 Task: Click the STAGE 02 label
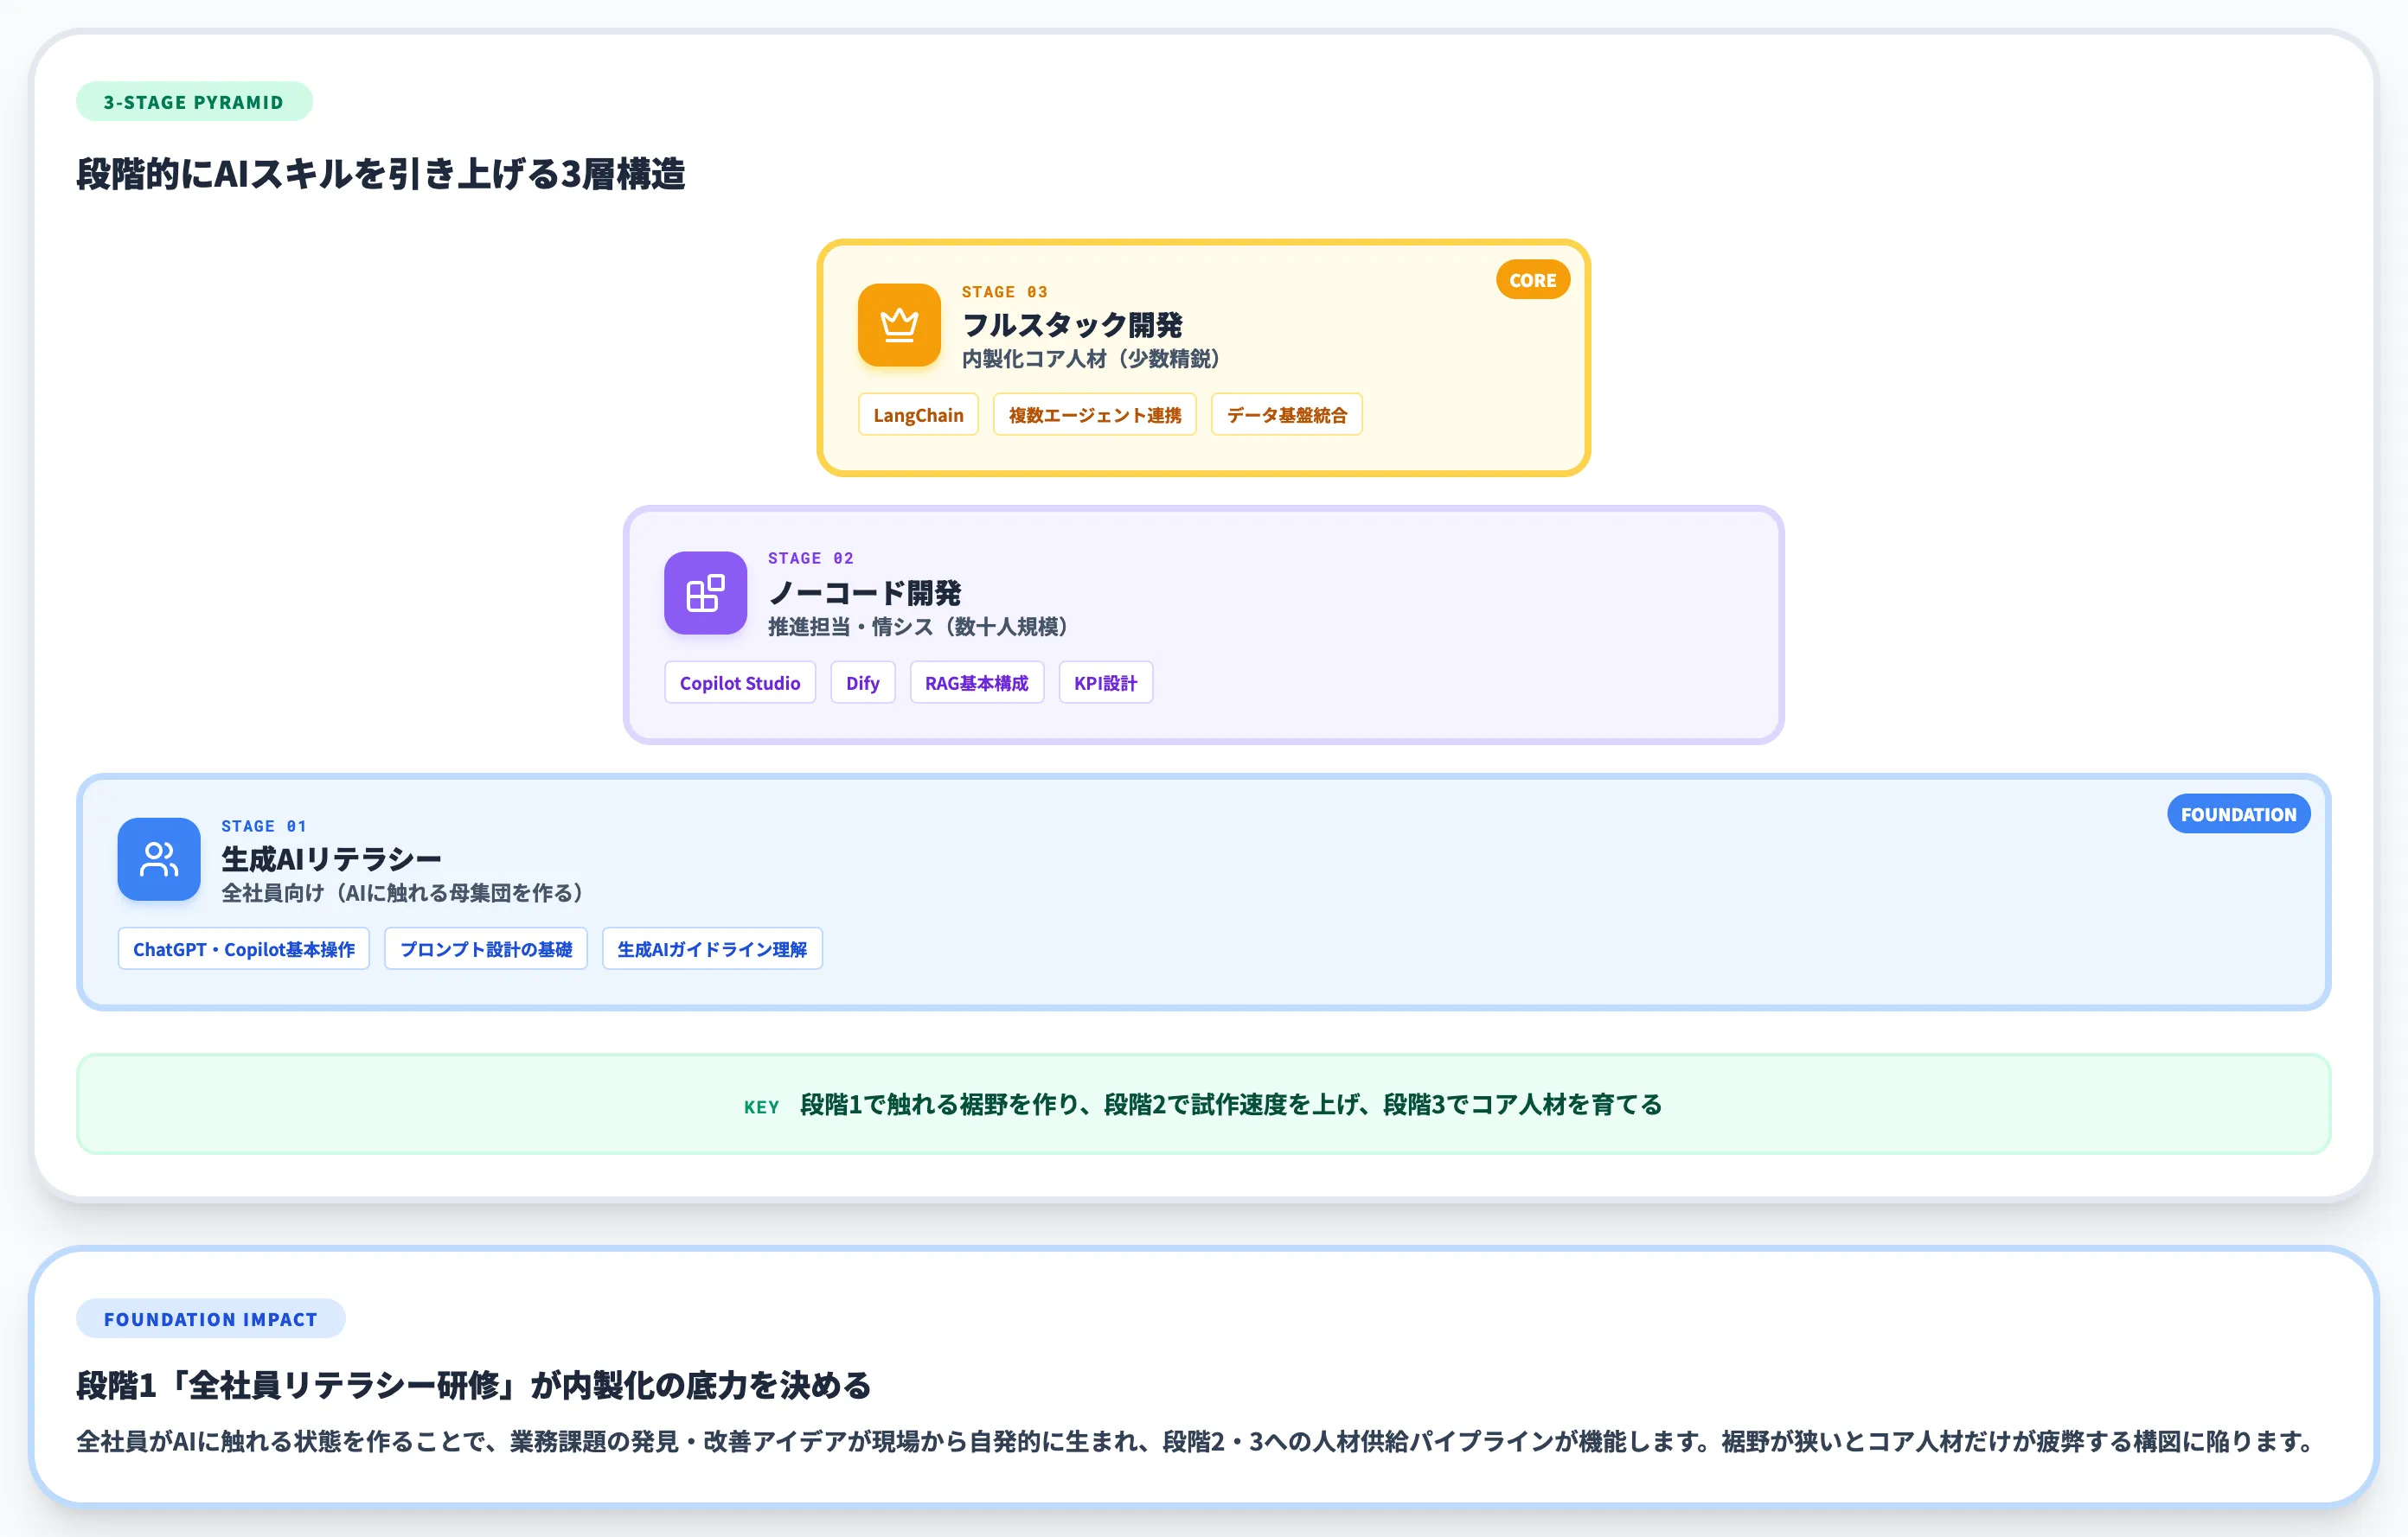(811, 558)
